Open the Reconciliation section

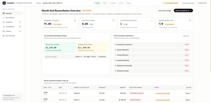pyautogui.click(x=12, y=18)
